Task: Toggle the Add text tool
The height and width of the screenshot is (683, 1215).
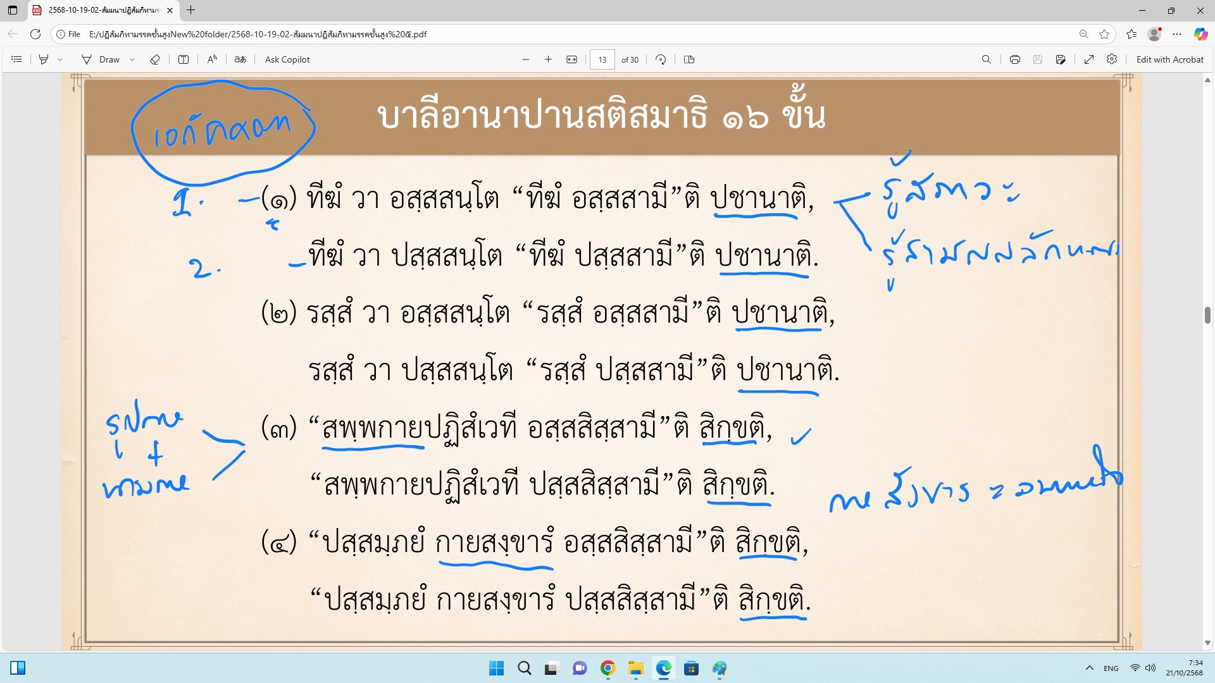Action: point(184,59)
